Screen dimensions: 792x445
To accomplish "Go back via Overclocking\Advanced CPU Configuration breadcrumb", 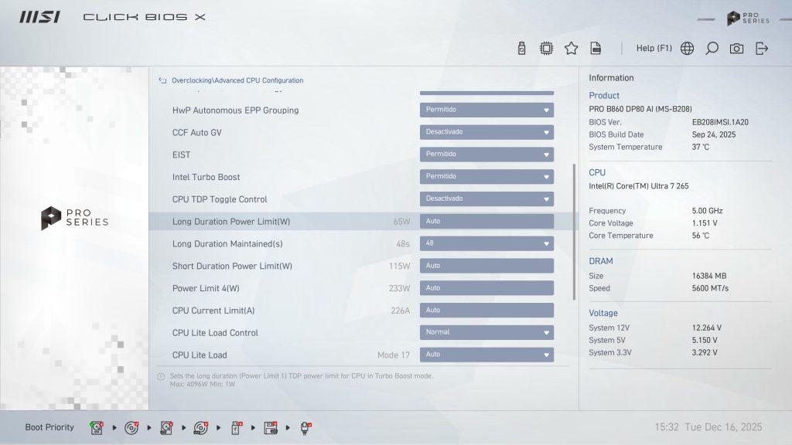I will pyautogui.click(x=237, y=80).
